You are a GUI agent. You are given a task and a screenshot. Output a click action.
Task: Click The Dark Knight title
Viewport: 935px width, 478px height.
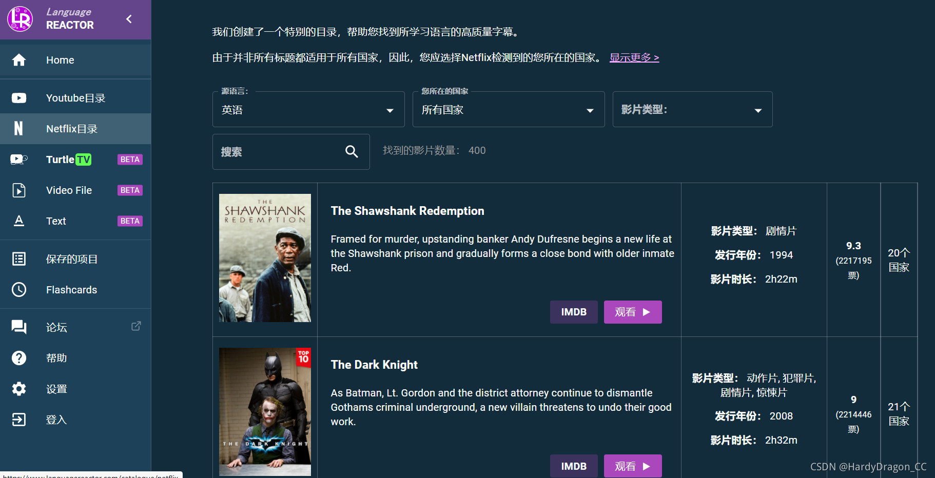tap(374, 365)
